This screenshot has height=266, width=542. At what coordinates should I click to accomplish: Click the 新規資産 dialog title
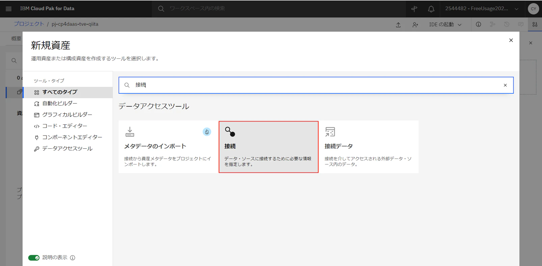[x=51, y=45]
